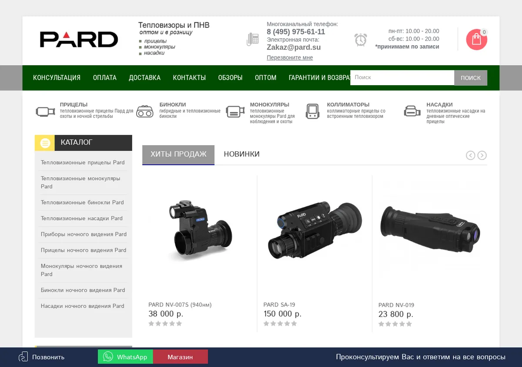Image resolution: width=522 pixels, height=367 pixels.
Task: Open Тепловизионные бинокли Pard in catalog
Action: point(82,202)
